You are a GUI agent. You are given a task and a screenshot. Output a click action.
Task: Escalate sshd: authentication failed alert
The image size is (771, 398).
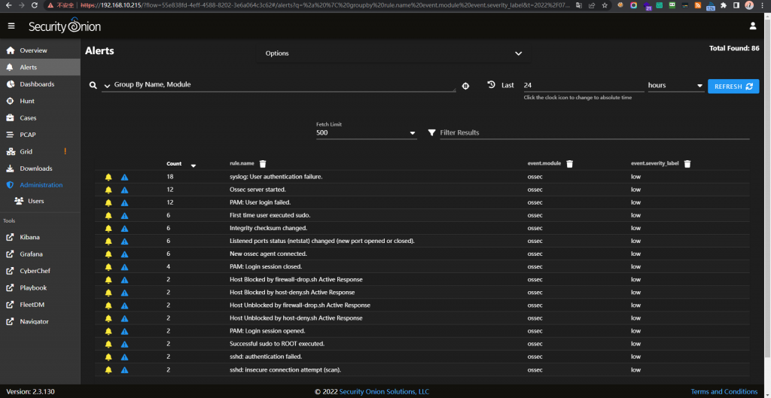point(124,357)
